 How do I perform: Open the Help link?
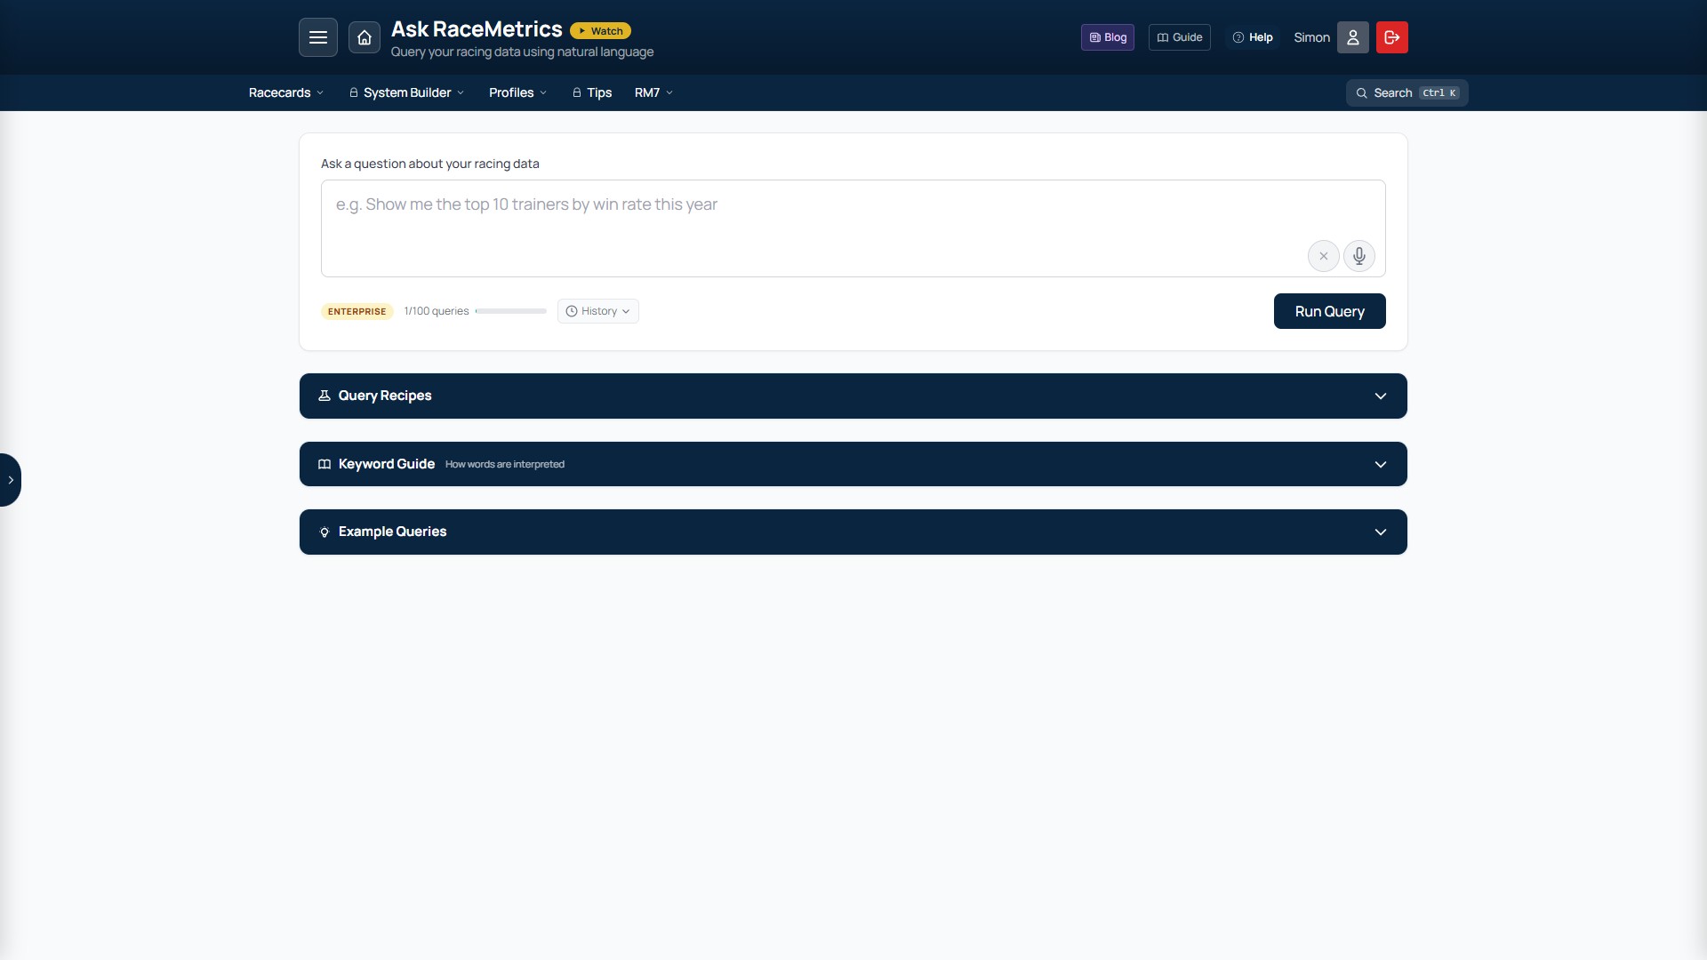[x=1253, y=37]
